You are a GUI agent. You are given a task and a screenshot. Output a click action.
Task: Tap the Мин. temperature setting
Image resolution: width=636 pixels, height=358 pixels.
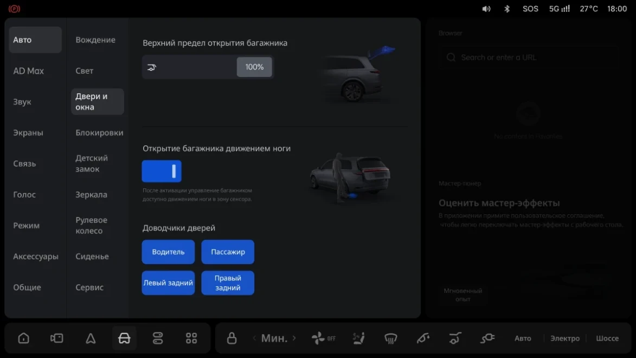(274, 338)
